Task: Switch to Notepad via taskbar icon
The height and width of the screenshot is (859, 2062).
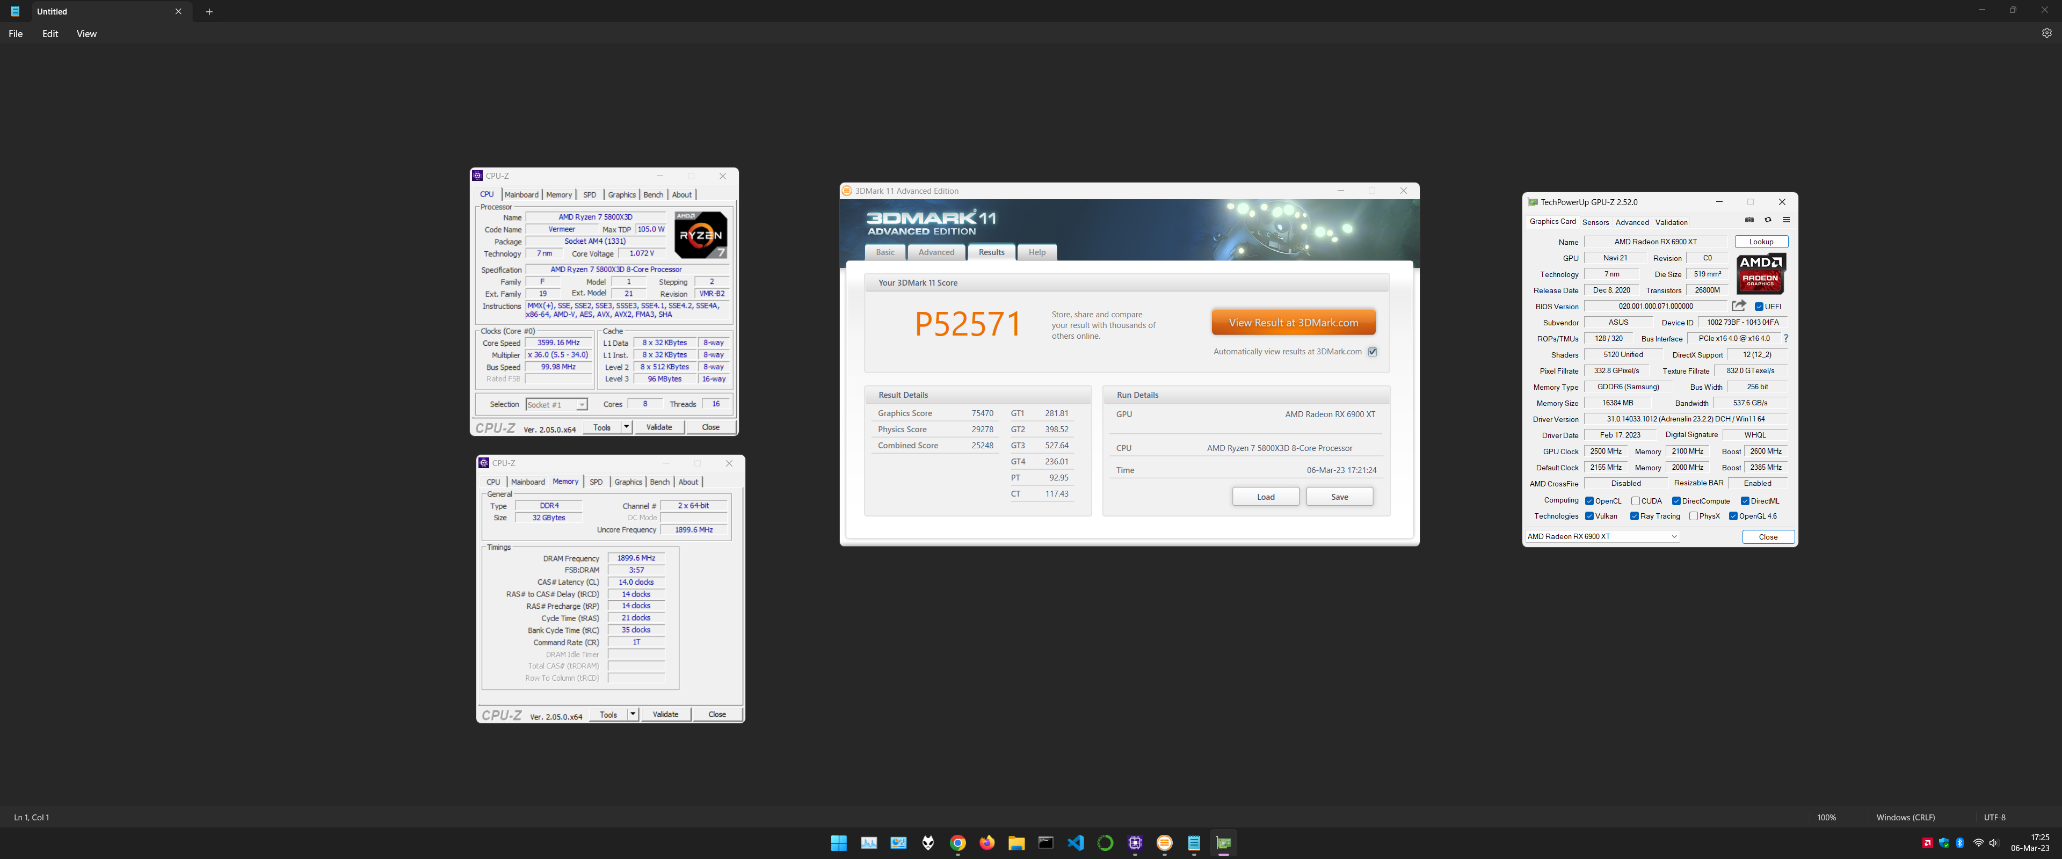Action: pos(1194,842)
